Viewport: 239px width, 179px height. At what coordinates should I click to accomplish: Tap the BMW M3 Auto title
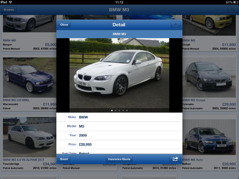193,160
